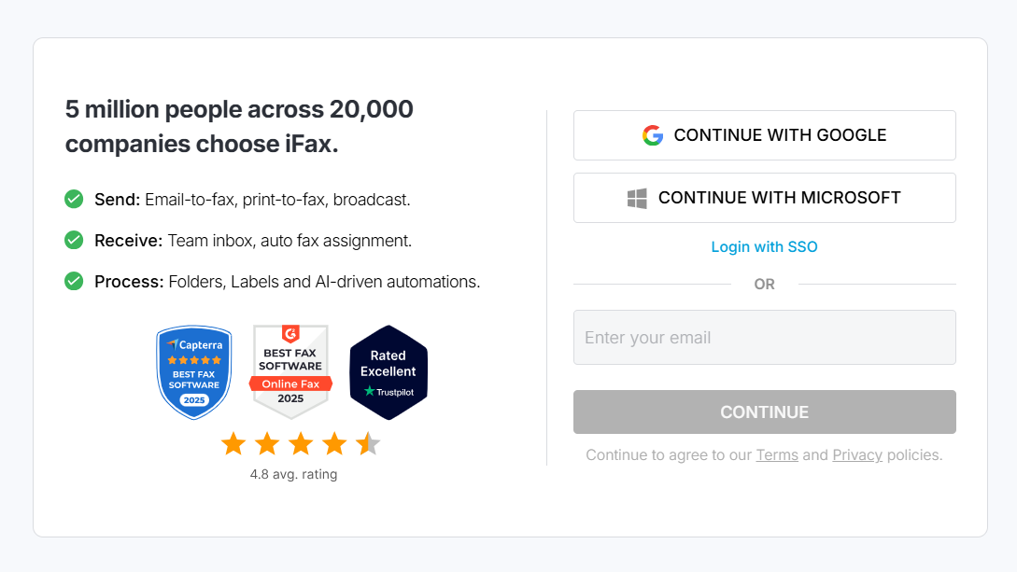The image size is (1017, 572).
Task: Open the Privacy policies link
Action: click(857, 455)
